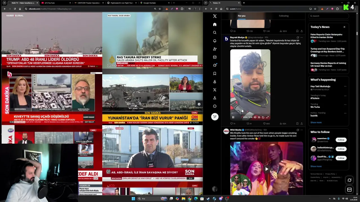Image resolution: width=360 pixels, height=202 pixels.
Task: Click the X Search input field
Action: pos(328,16)
